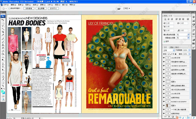The height and width of the screenshot is (119, 196).
Task: Switch to the 路径 (Paths) tab
Action: pyautogui.click(x=177, y=47)
